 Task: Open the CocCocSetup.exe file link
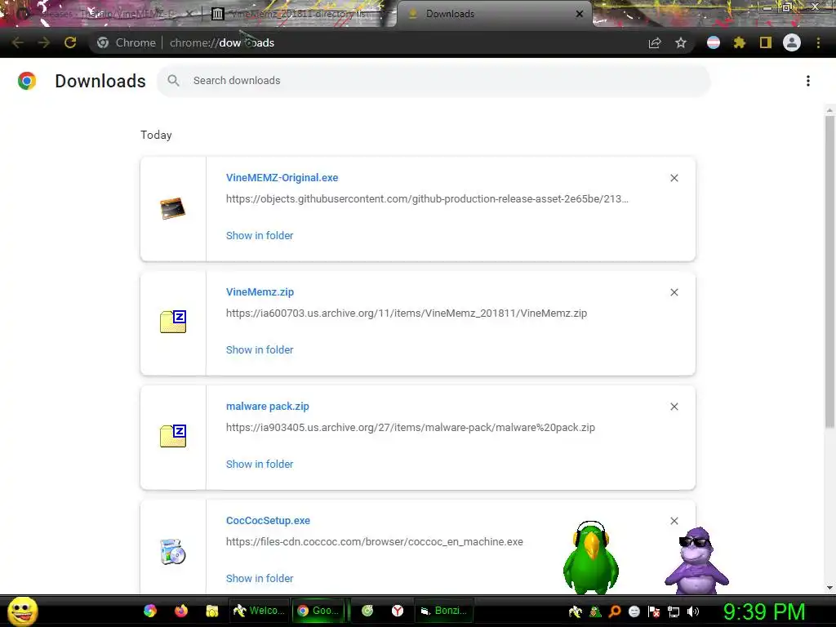[x=268, y=521]
